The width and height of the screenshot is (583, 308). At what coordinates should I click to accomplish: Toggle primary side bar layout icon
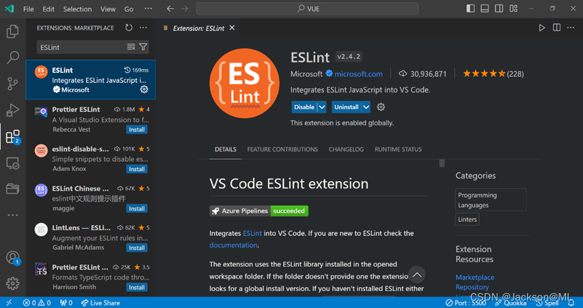[x=470, y=9]
